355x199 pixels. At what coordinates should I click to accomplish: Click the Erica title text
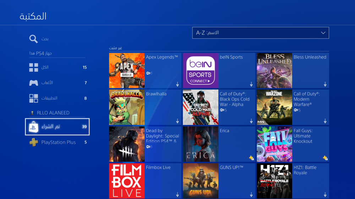click(224, 131)
